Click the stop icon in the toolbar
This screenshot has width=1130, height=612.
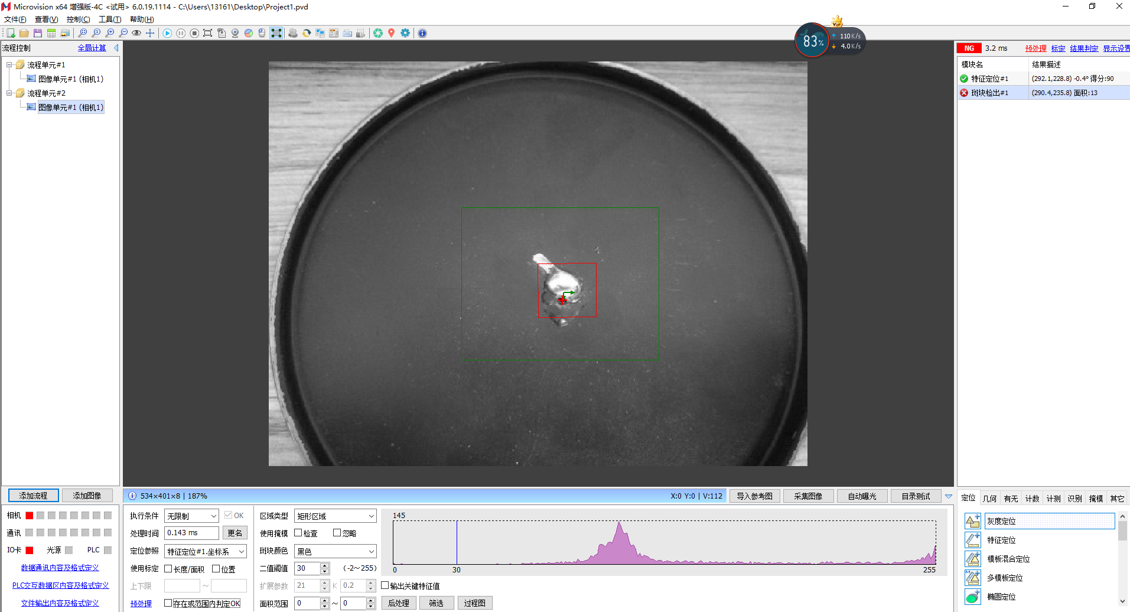pos(194,33)
